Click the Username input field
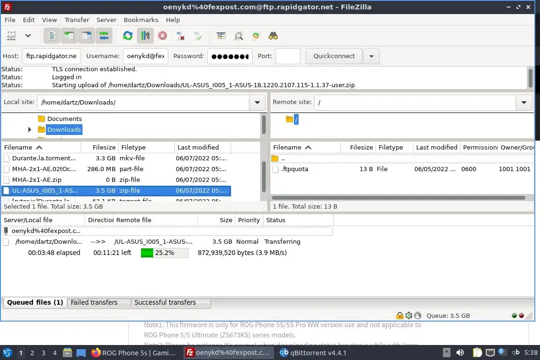This screenshot has width=540, height=360. [145, 56]
